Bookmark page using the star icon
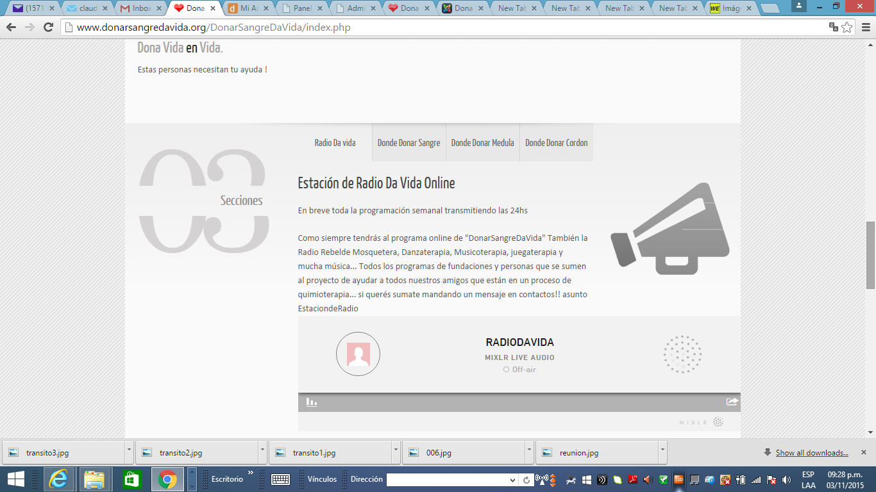Screen dimensions: 876x492 847,27
